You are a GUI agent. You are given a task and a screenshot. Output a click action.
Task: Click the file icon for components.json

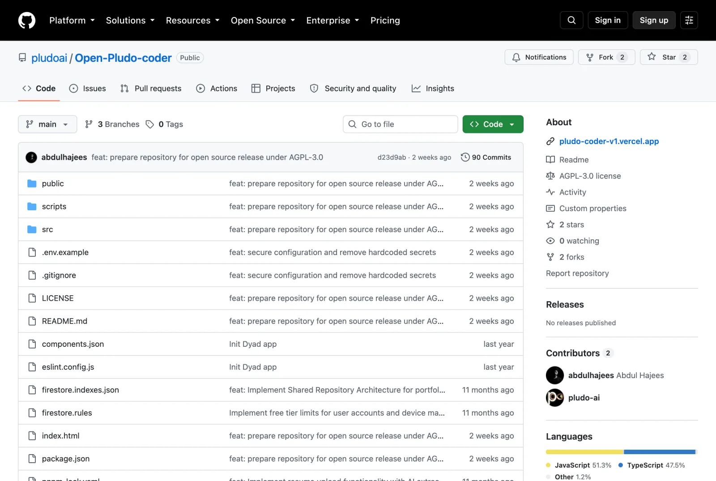(32, 344)
